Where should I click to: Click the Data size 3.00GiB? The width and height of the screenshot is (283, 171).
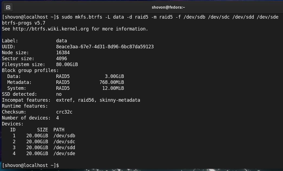point(114,76)
